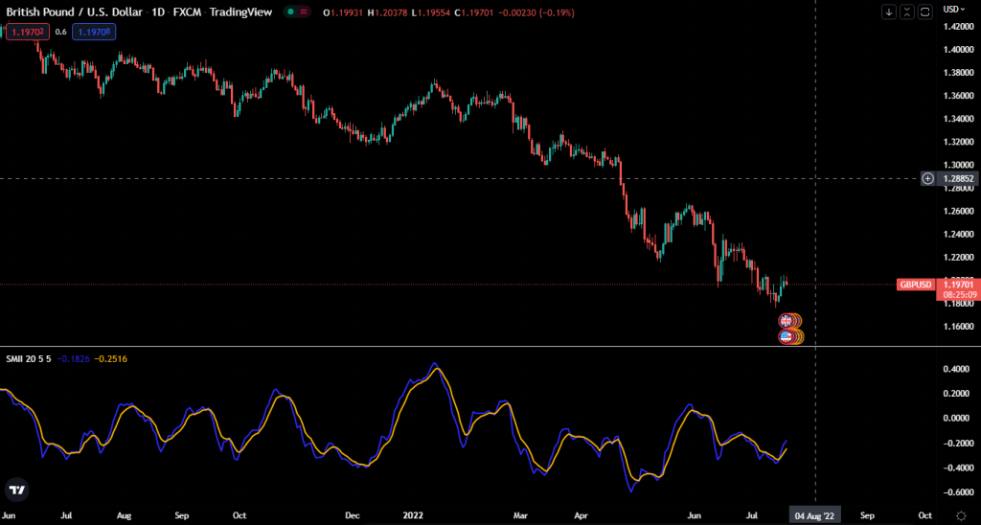Click the -0.6000 indicator scale label
Screen dimensions: 981x525
[958, 492]
